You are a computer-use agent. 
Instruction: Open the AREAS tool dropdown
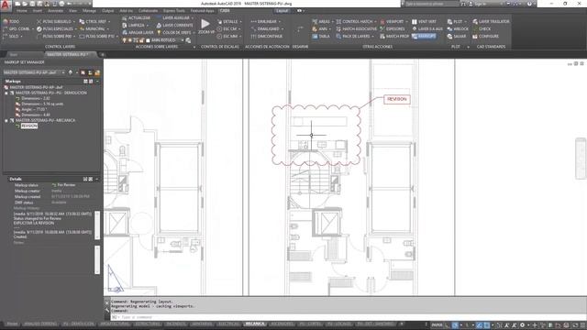click(x=332, y=22)
